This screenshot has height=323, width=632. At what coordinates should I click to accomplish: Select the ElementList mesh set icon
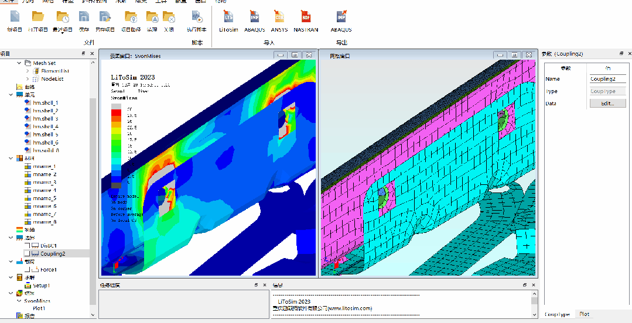coord(36,71)
